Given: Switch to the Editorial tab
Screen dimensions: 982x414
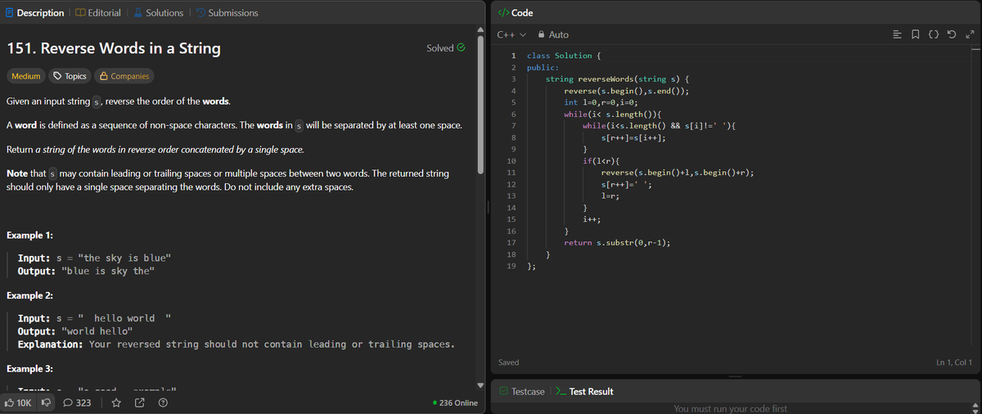Looking at the screenshot, I should pos(98,12).
